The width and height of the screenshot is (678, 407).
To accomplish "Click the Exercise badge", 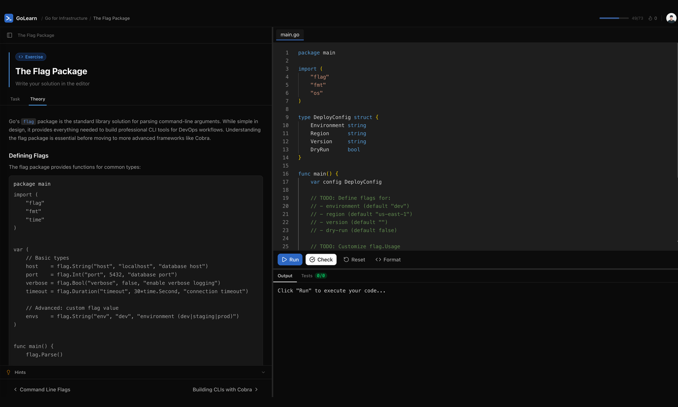I will click(x=31, y=57).
